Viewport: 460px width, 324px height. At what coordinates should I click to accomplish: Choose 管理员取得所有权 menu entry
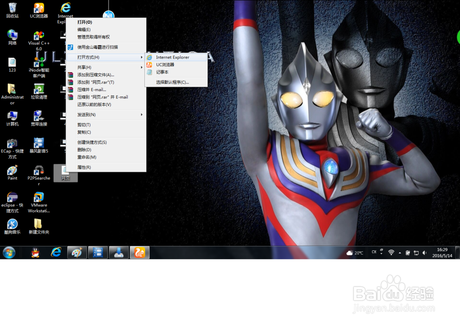coord(106,37)
